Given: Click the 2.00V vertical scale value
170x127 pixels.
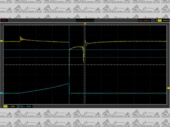Looking at the screenshot, I should (12, 106).
